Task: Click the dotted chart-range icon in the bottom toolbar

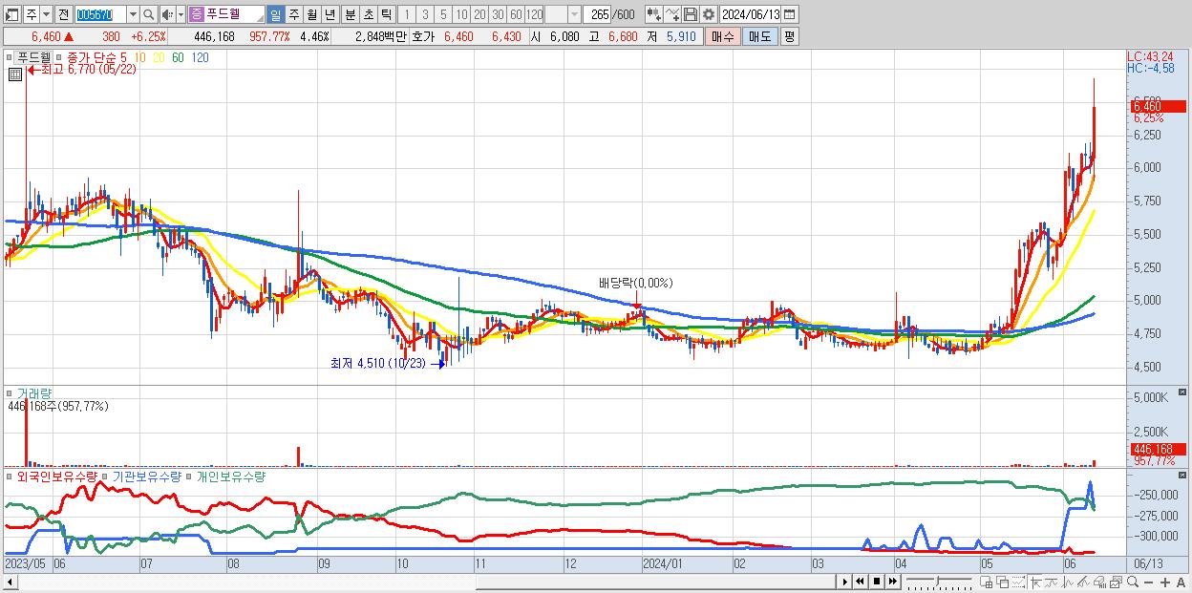Action: tap(1018, 582)
